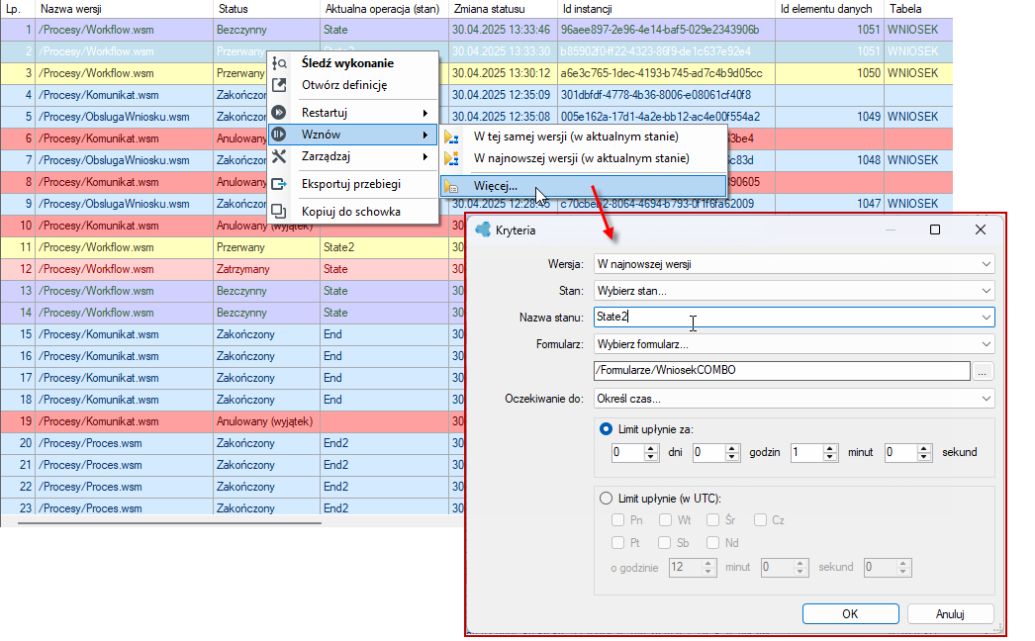Click the icon beside W tej samej wersji
The width and height of the screenshot is (1035, 641).
[x=451, y=137]
